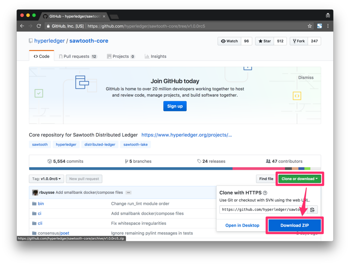View the 24 releases

click(x=211, y=161)
